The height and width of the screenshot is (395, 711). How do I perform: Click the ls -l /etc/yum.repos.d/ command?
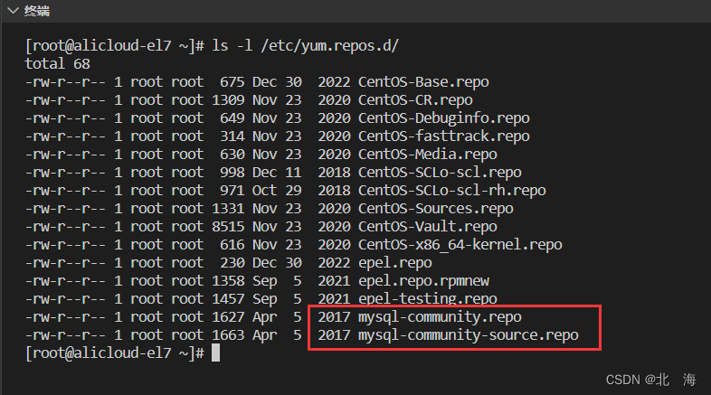coord(305,46)
